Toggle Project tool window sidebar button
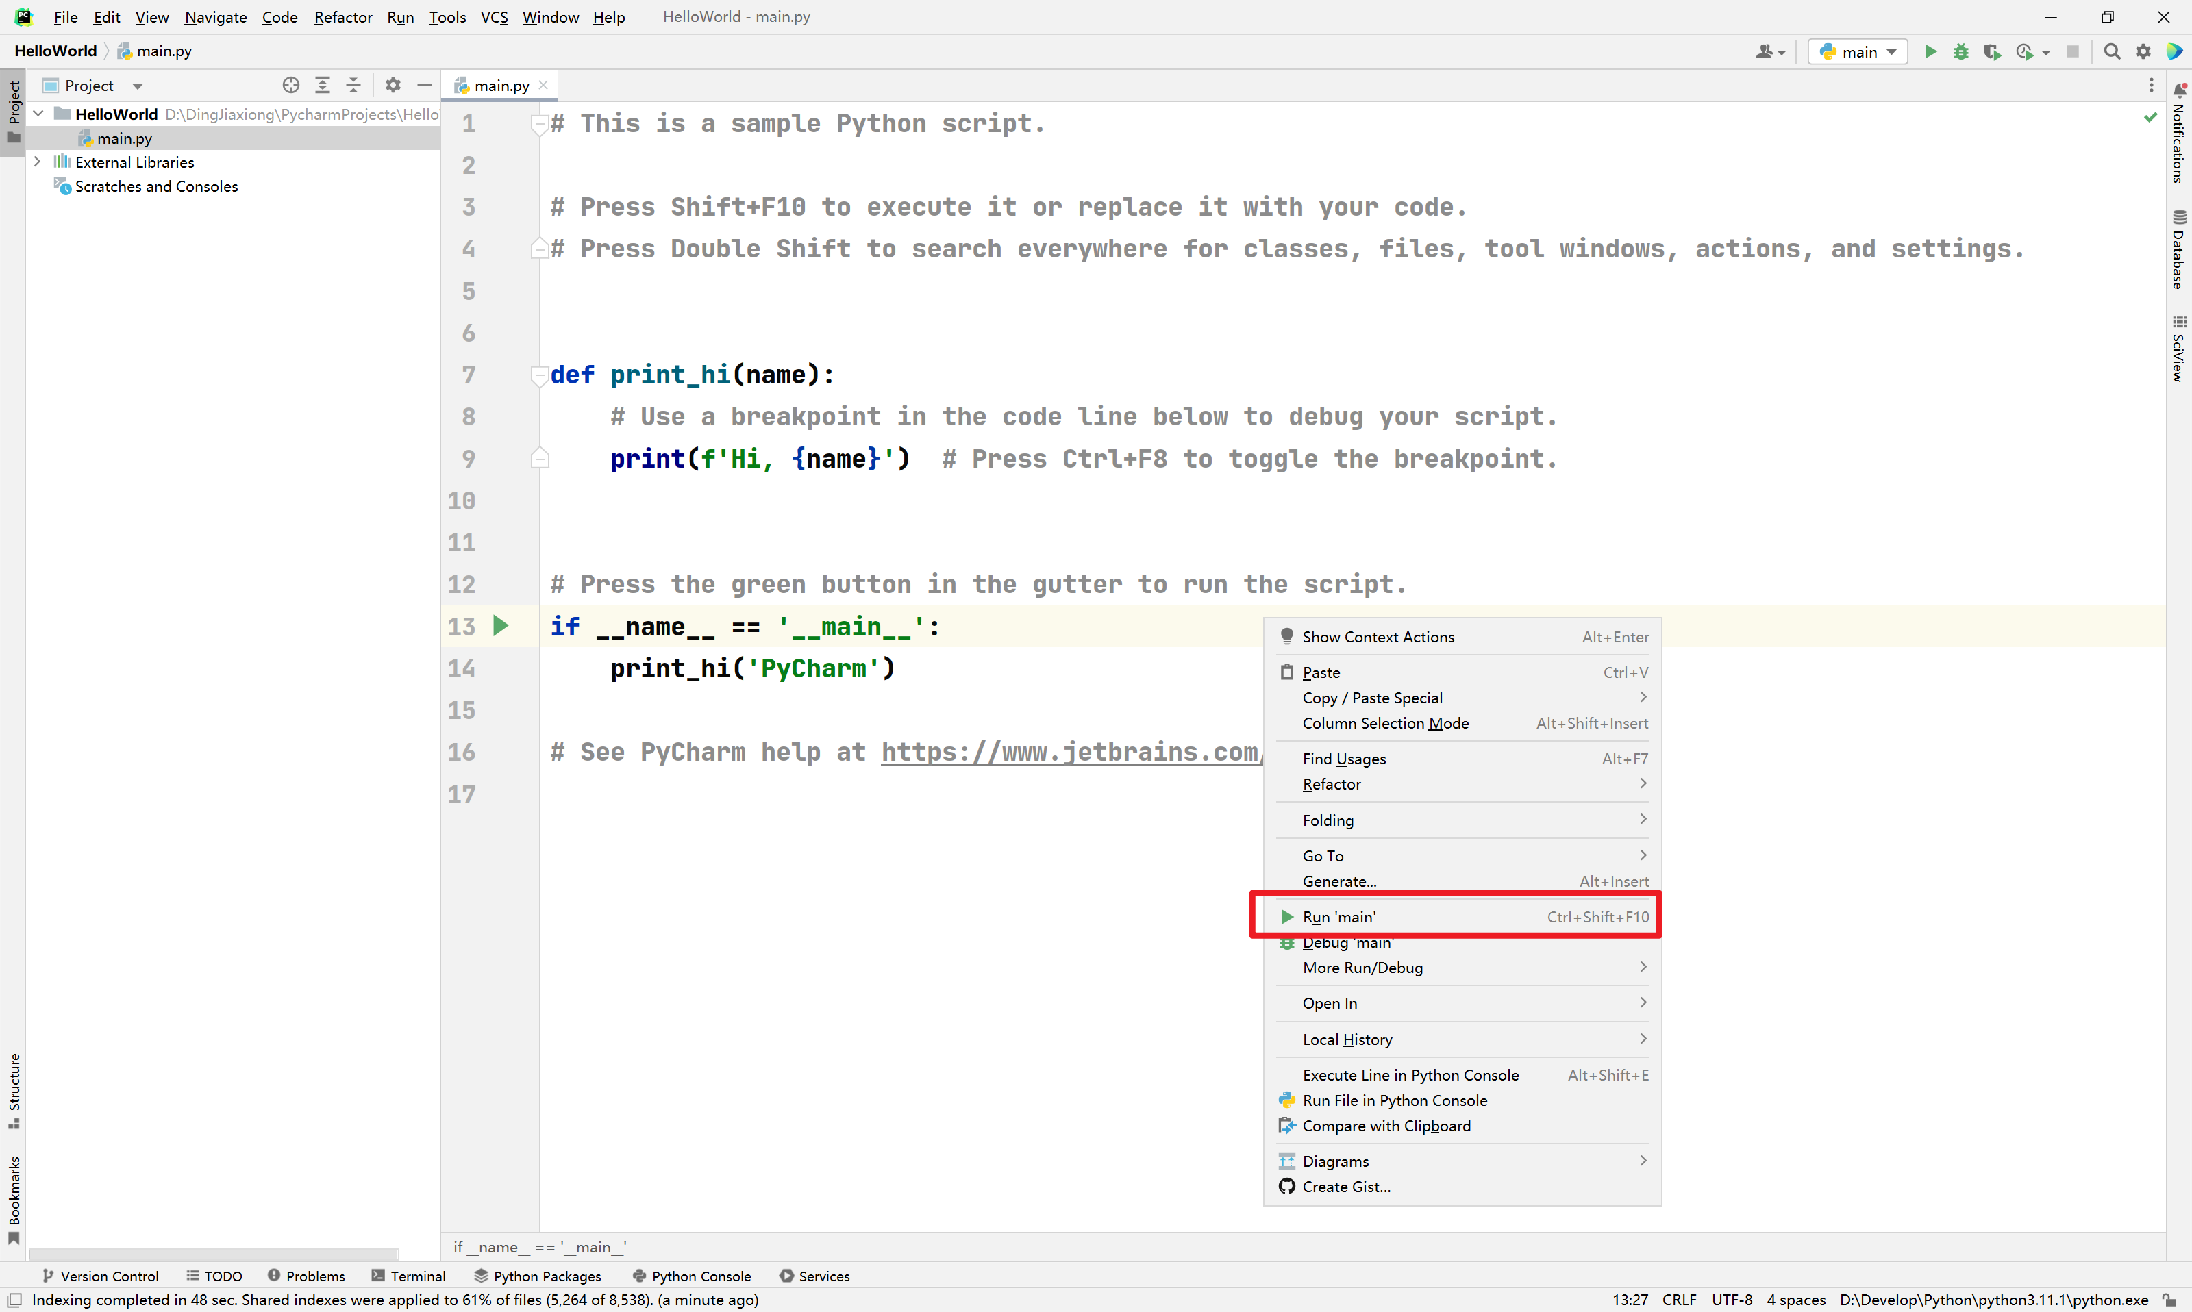Viewport: 2192px width, 1312px height. (14, 112)
